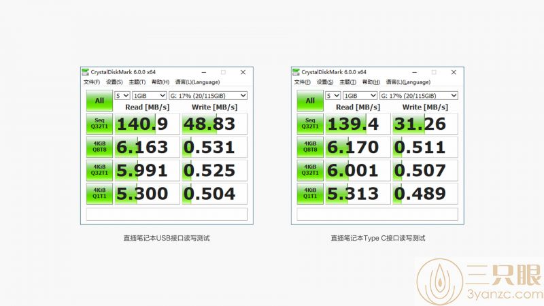Click the 0.511 write value
Viewport: 544px width, 306px height.
click(425, 147)
